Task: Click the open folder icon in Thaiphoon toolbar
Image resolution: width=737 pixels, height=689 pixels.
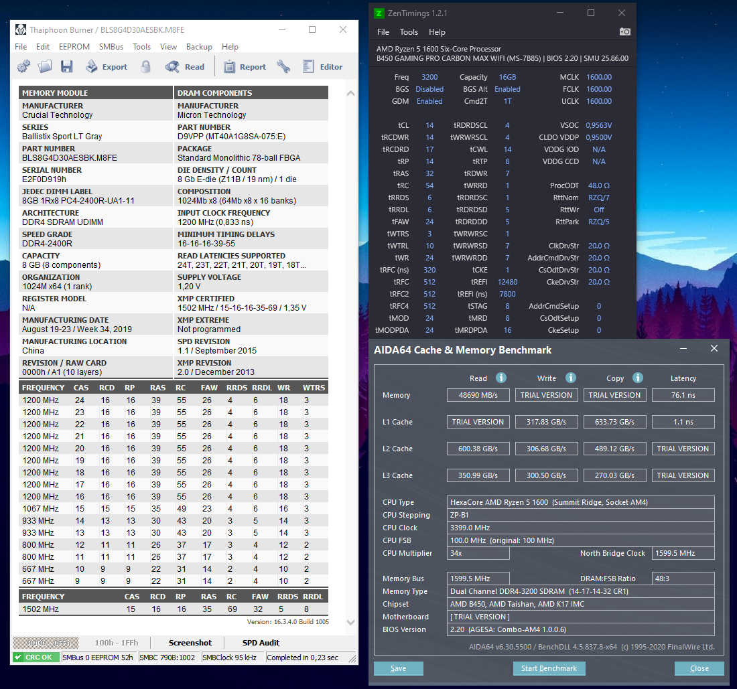Action: [45, 67]
